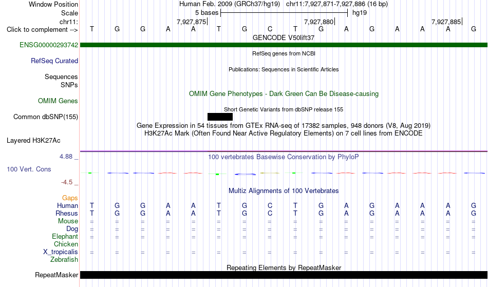Click the Rhesus species row label

tap(67, 214)
